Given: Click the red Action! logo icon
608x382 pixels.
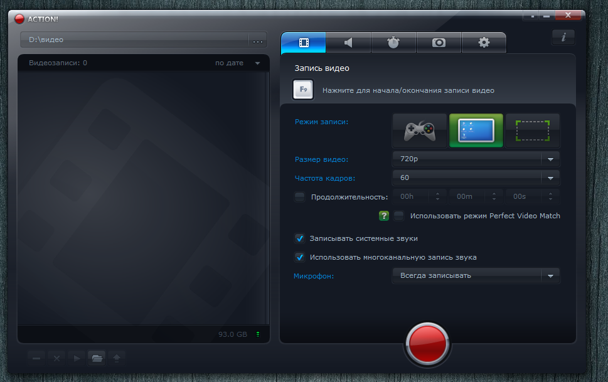Looking at the screenshot, I should (x=19, y=19).
